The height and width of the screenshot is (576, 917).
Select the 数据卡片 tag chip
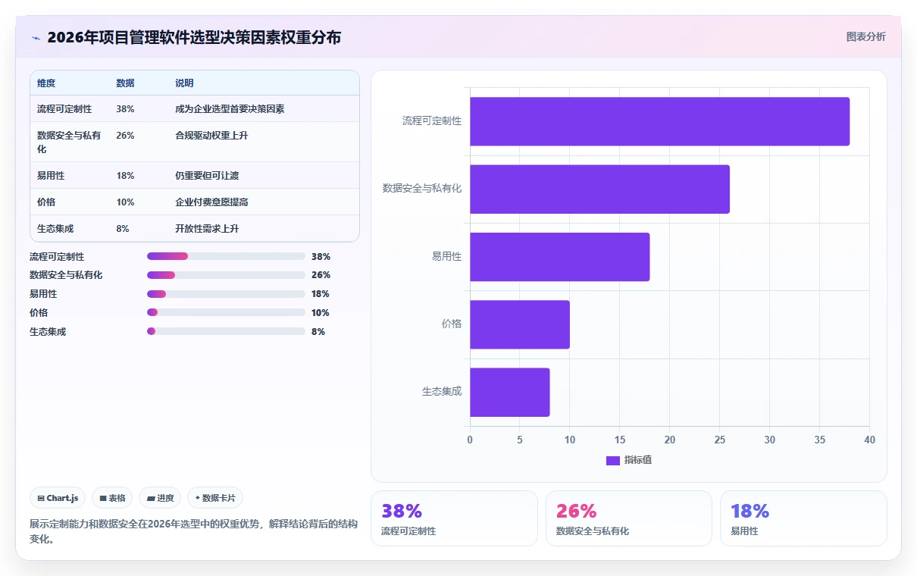[x=215, y=498]
